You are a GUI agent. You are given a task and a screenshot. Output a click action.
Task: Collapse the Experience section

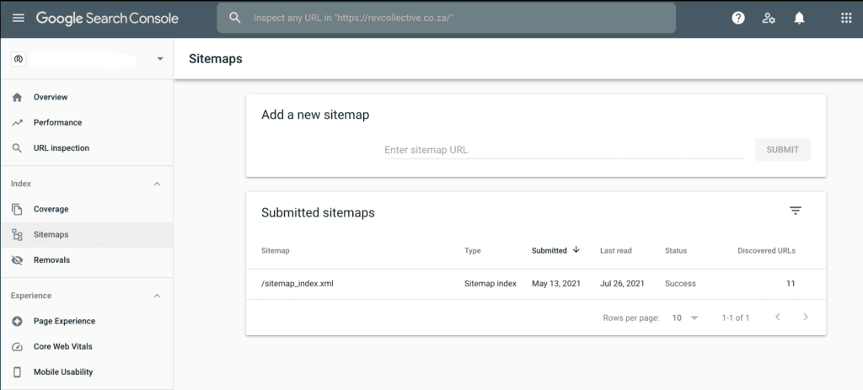tap(157, 296)
